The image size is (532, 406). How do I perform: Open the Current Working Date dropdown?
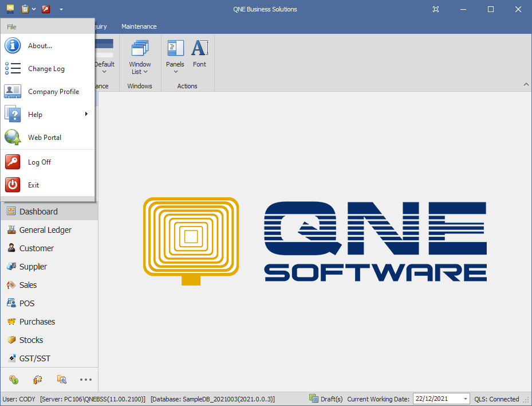click(466, 399)
